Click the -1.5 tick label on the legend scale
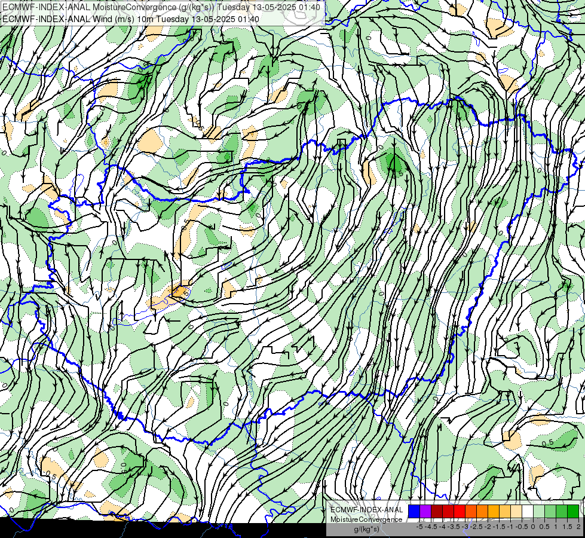This screenshot has width=585, height=538. pyautogui.click(x=499, y=527)
